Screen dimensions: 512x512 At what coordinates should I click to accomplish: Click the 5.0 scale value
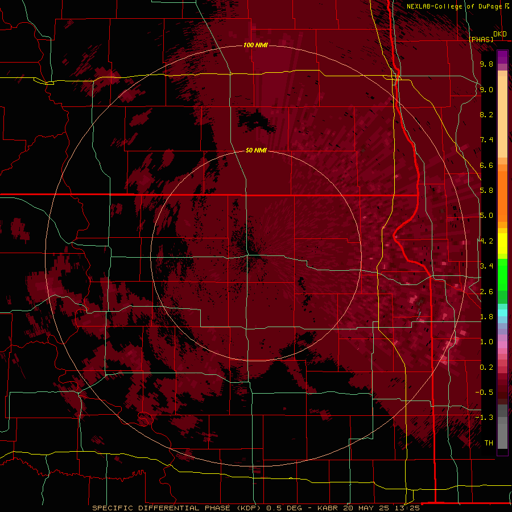click(x=486, y=216)
